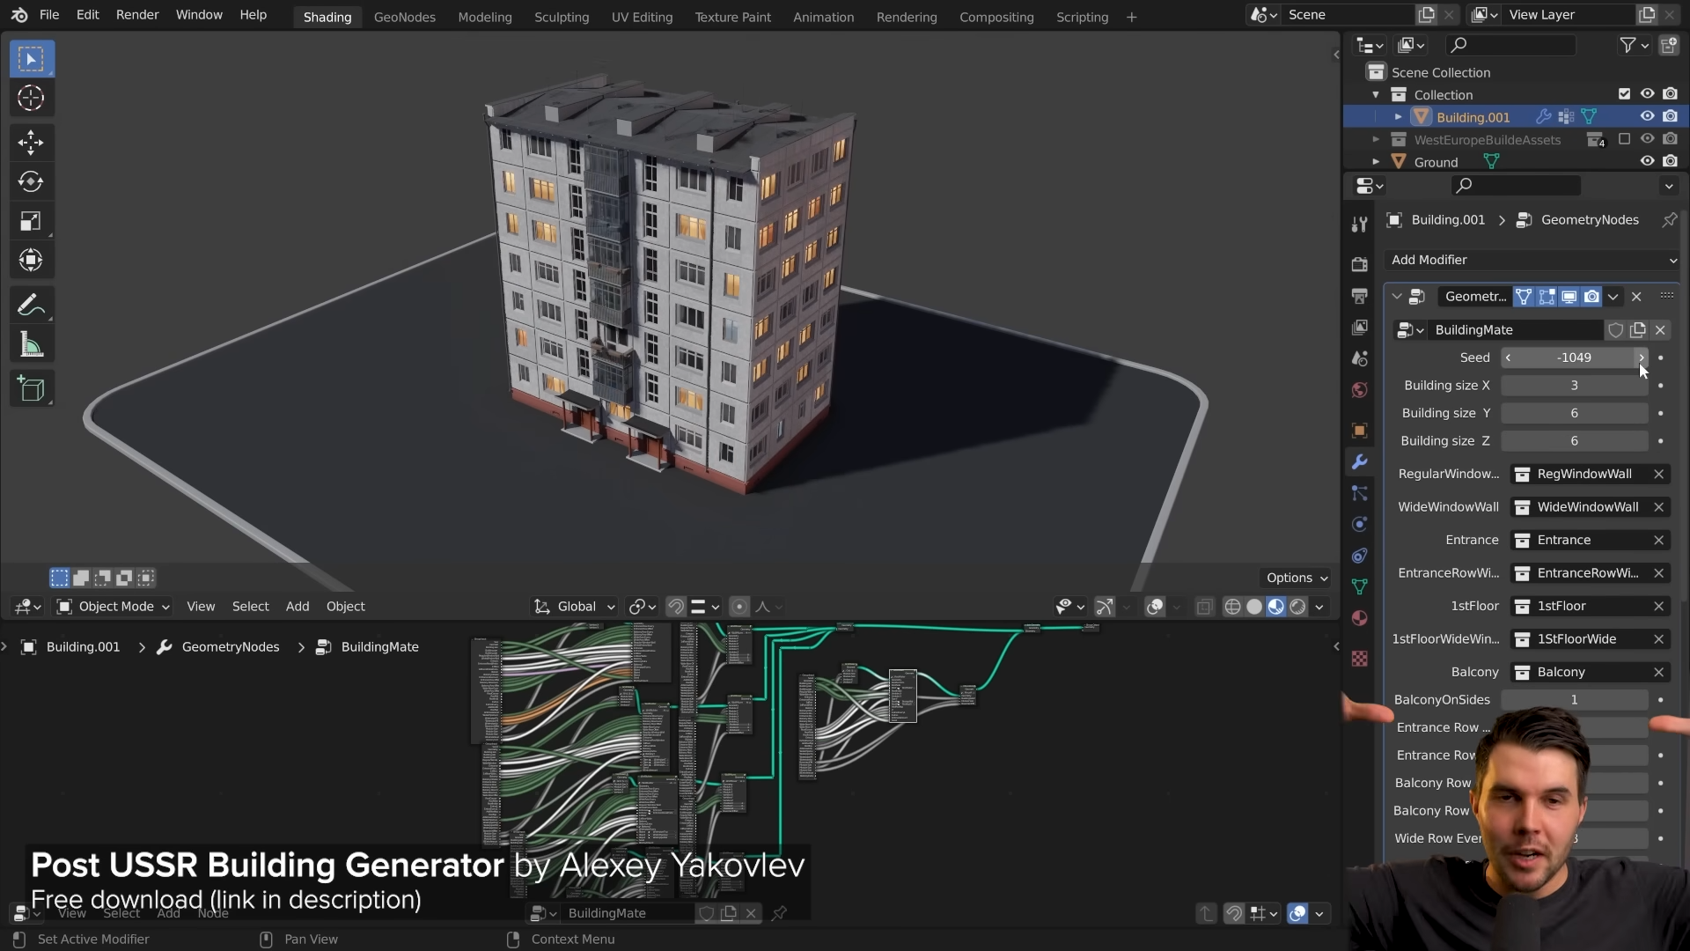The image size is (1690, 951).
Task: Hide Building.001 using its eye icon
Action: 1647,116
